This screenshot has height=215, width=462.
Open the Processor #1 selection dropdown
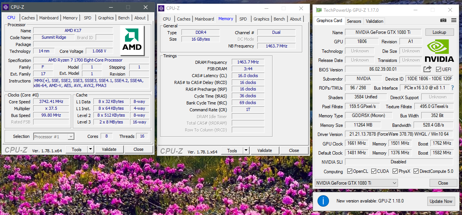tap(53, 136)
